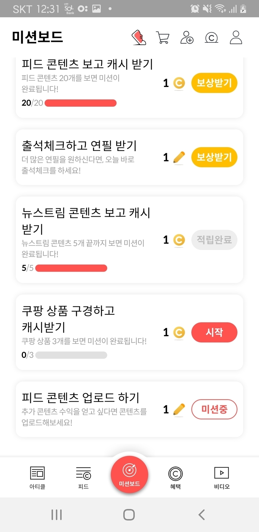259x532 pixels.
Task: Open the cash coin icon in header
Action: 211,38
